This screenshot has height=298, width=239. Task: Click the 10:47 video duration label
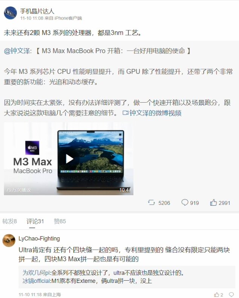click(x=125, y=190)
